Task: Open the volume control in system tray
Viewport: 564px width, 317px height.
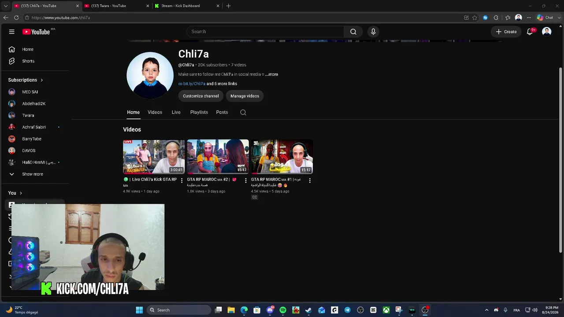Action: point(534,310)
